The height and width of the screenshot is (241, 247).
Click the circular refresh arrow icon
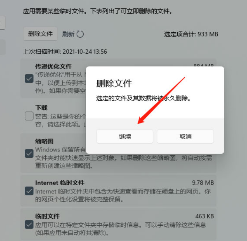click(x=80, y=34)
